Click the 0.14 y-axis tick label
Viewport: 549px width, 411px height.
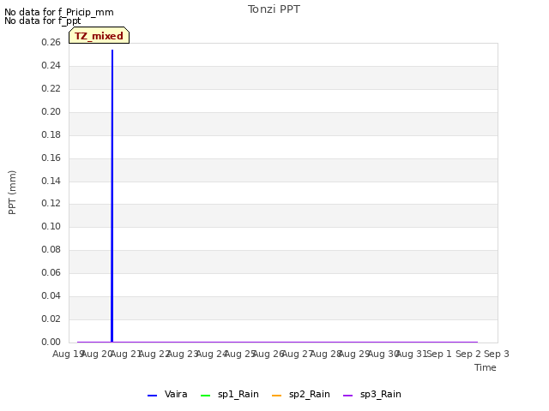pyautogui.click(x=51, y=181)
